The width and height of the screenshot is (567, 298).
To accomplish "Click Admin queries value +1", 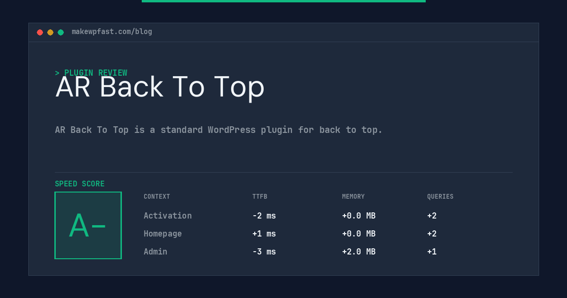I will pyautogui.click(x=432, y=252).
